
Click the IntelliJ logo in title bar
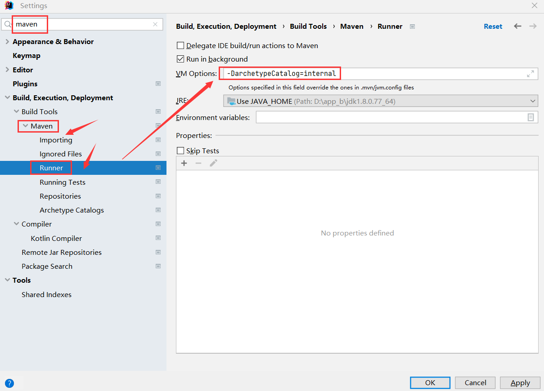pyautogui.click(x=9, y=6)
